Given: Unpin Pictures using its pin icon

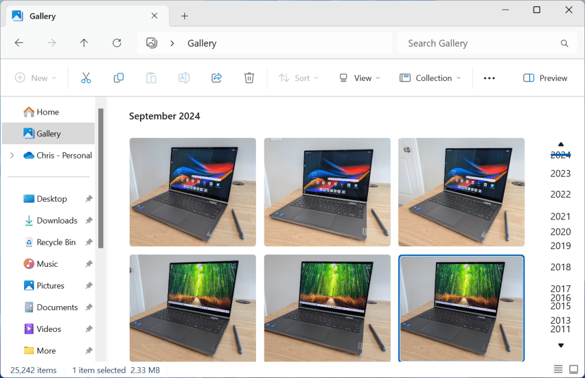Looking at the screenshot, I should [x=89, y=286].
